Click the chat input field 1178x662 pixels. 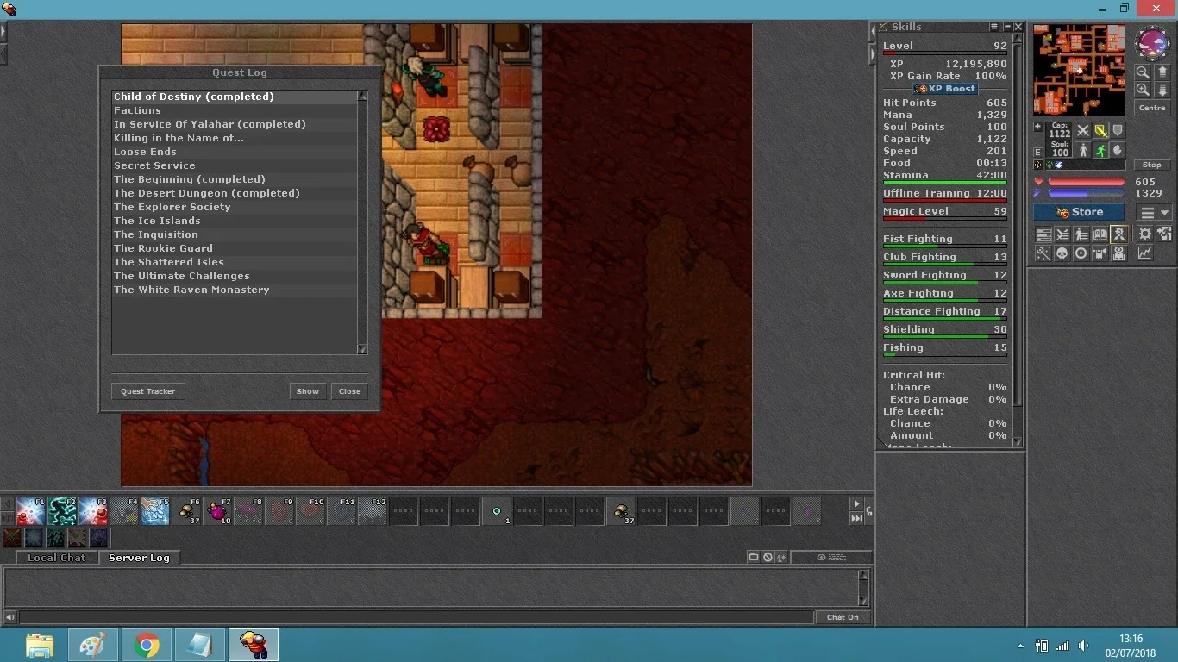tap(417, 617)
